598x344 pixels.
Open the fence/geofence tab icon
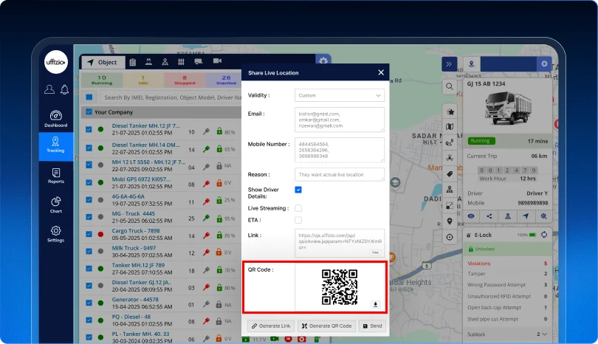point(181,61)
